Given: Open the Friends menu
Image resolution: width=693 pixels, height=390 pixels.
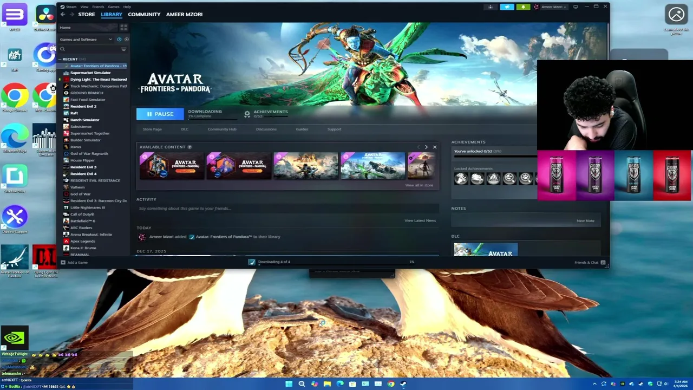Looking at the screenshot, I should pyautogui.click(x=98, y=7).
